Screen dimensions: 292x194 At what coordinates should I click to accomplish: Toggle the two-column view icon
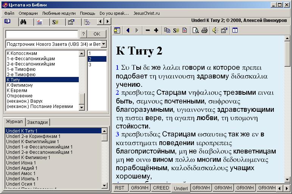(x=235, y=30)
